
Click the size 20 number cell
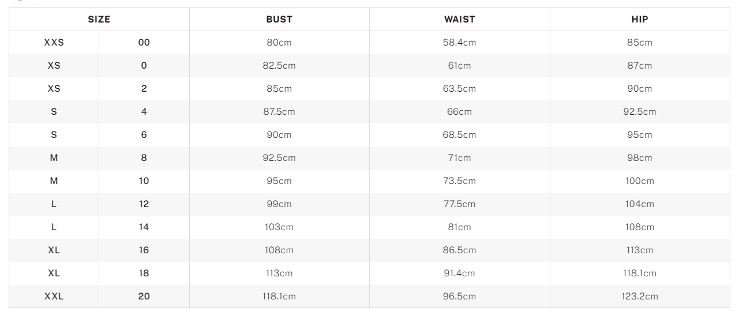coord(144,297)
